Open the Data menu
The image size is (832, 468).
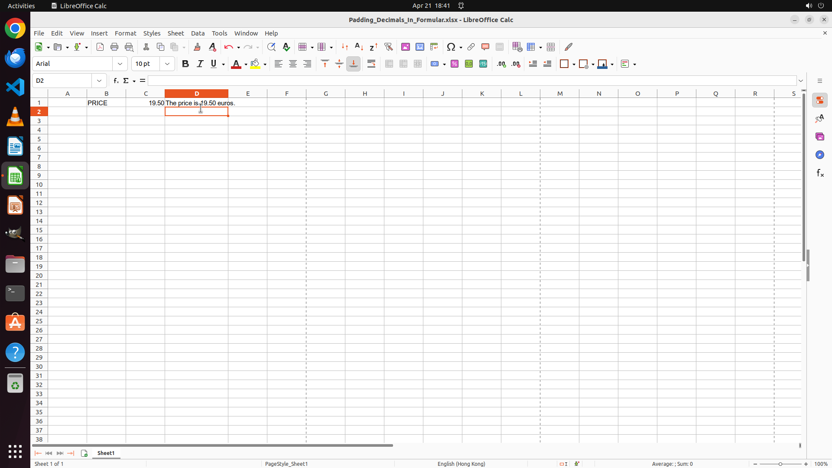click(x=198, y=33)
